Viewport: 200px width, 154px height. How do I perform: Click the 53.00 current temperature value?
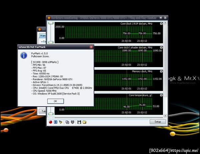(156, 106)
